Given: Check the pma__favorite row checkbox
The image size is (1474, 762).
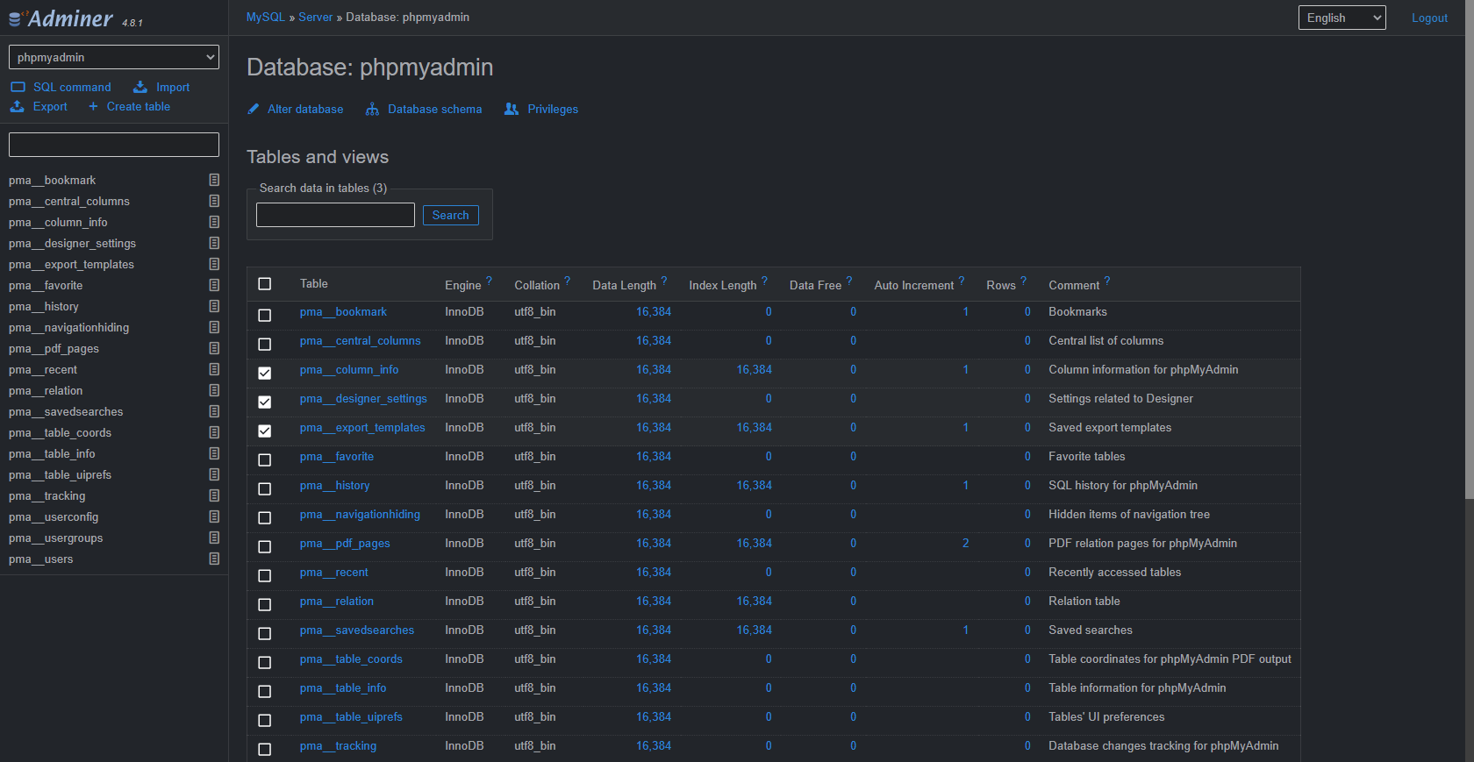Looking at the screenshot, I should (x=265, y=459).
